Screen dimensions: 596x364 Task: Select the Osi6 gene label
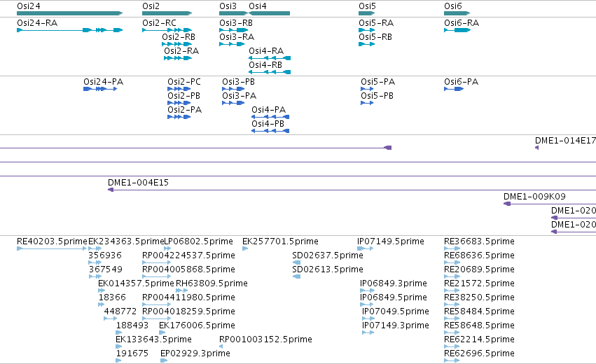click(x=452, y=6)
